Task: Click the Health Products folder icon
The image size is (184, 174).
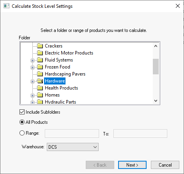Action: coord(40,88)
